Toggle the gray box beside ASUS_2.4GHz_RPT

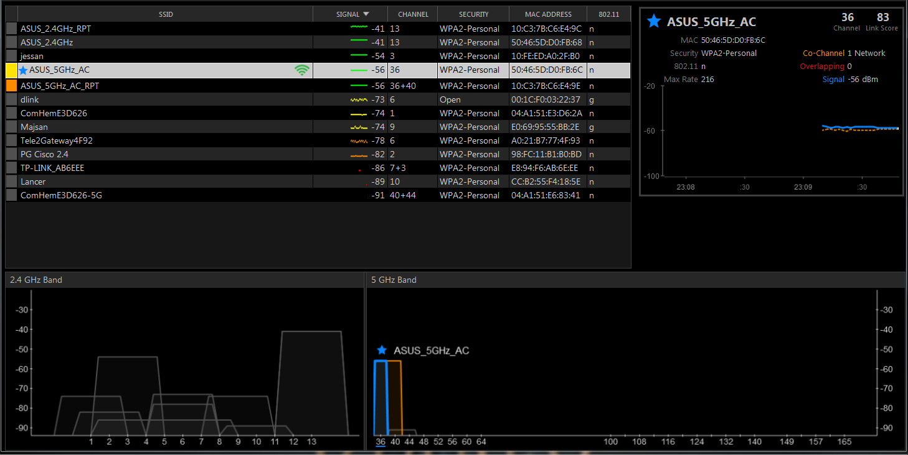click(x=11, y=29)
